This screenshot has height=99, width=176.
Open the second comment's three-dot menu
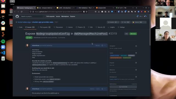tap(105, 89)
